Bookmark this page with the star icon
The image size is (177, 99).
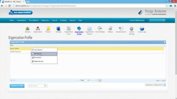167,6
